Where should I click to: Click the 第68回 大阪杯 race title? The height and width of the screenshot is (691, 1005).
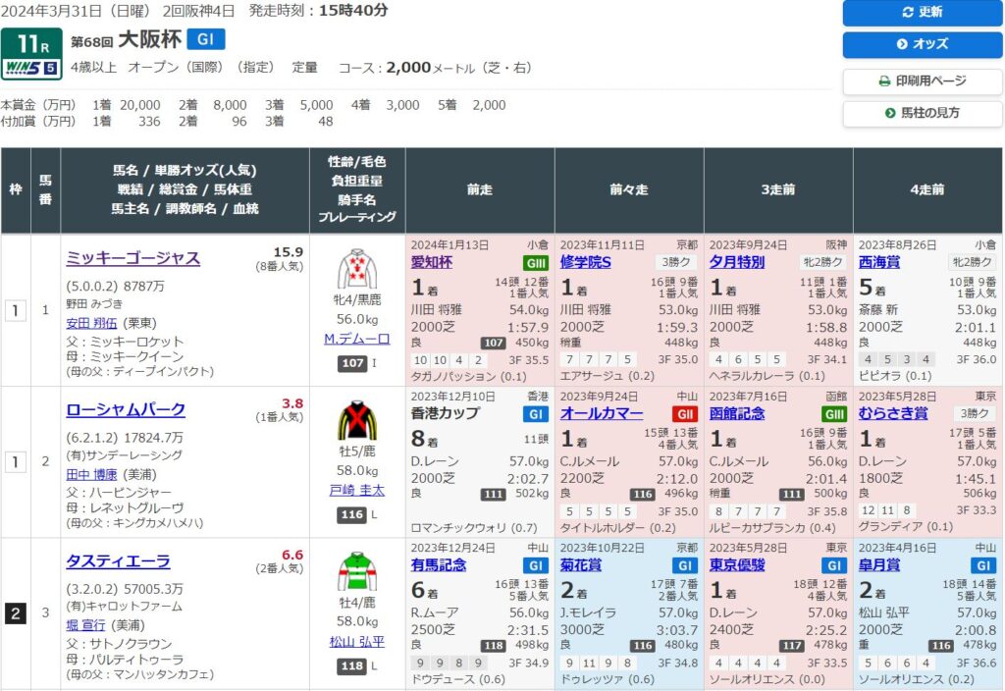click(x=127, y=39)
